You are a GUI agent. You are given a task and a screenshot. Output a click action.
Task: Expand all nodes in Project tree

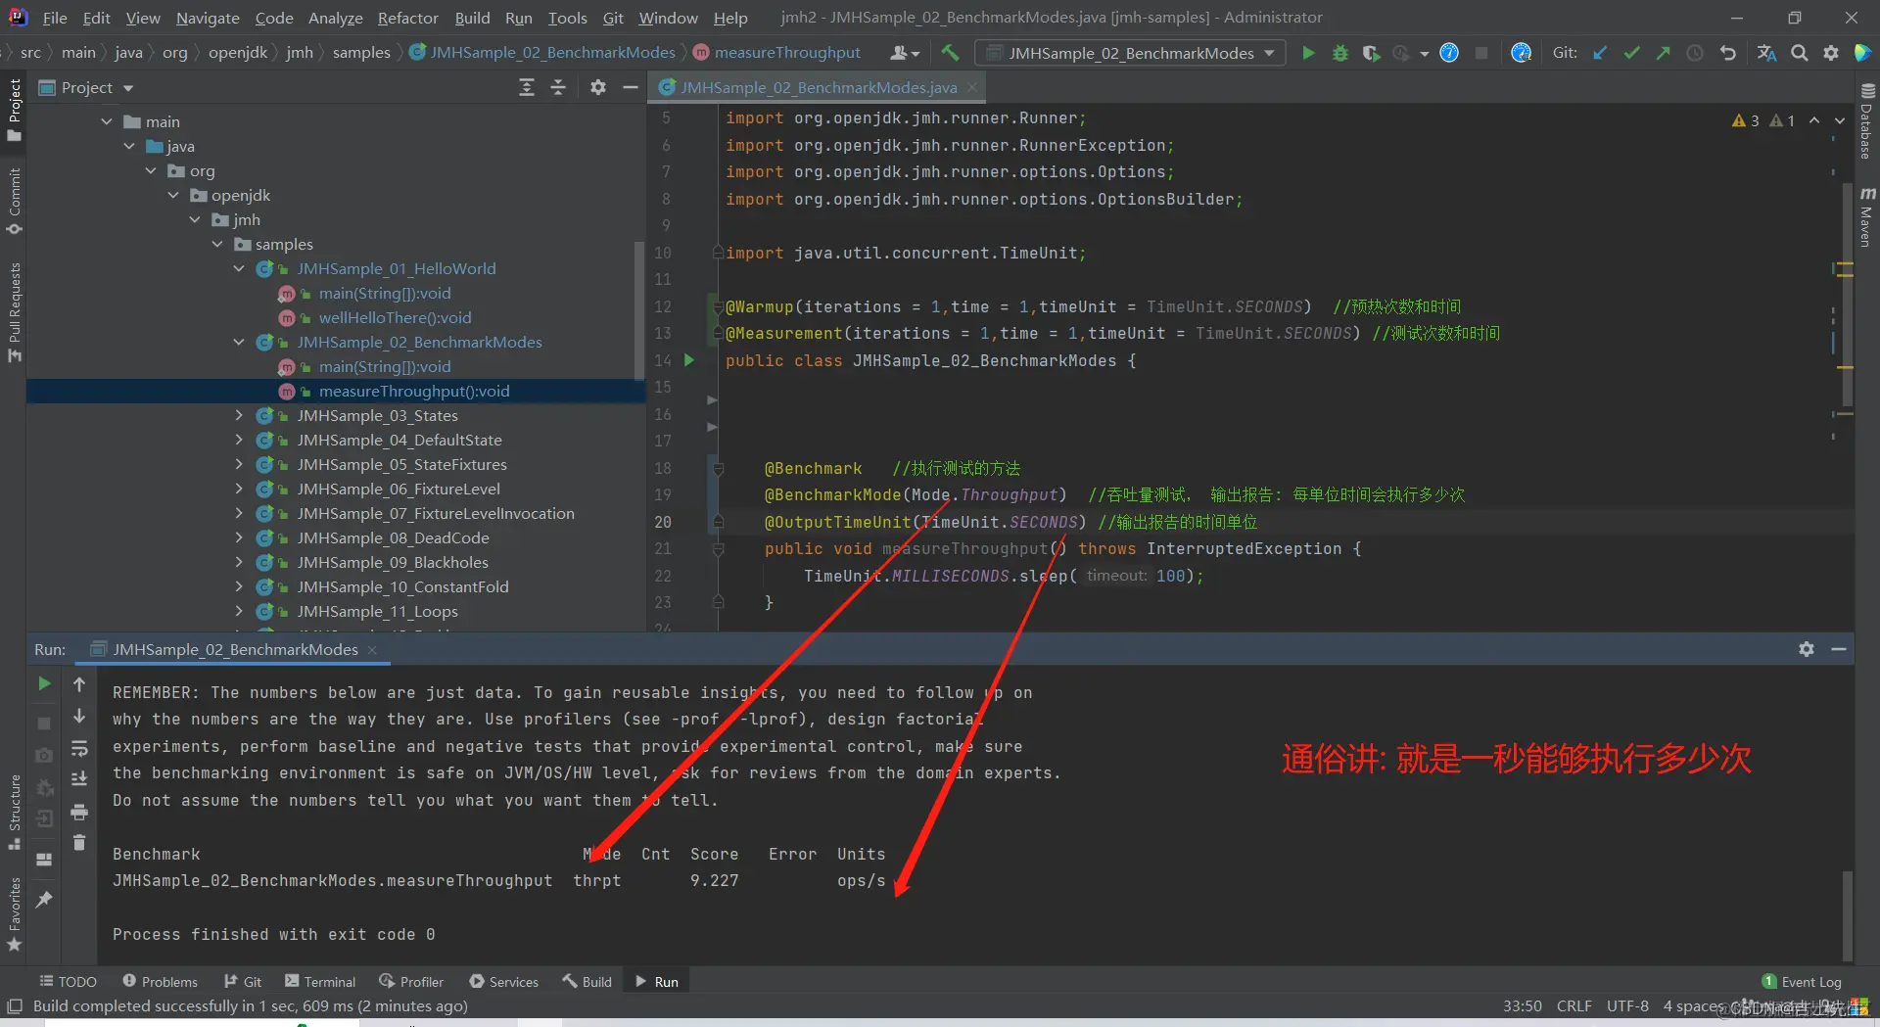pos(527,87)
